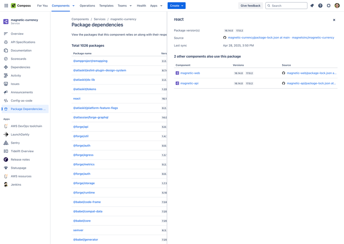Image resolution: width=344 pixels, height=244 pixels.
Task: Select the Components nav item
Action: click(61, 6)
